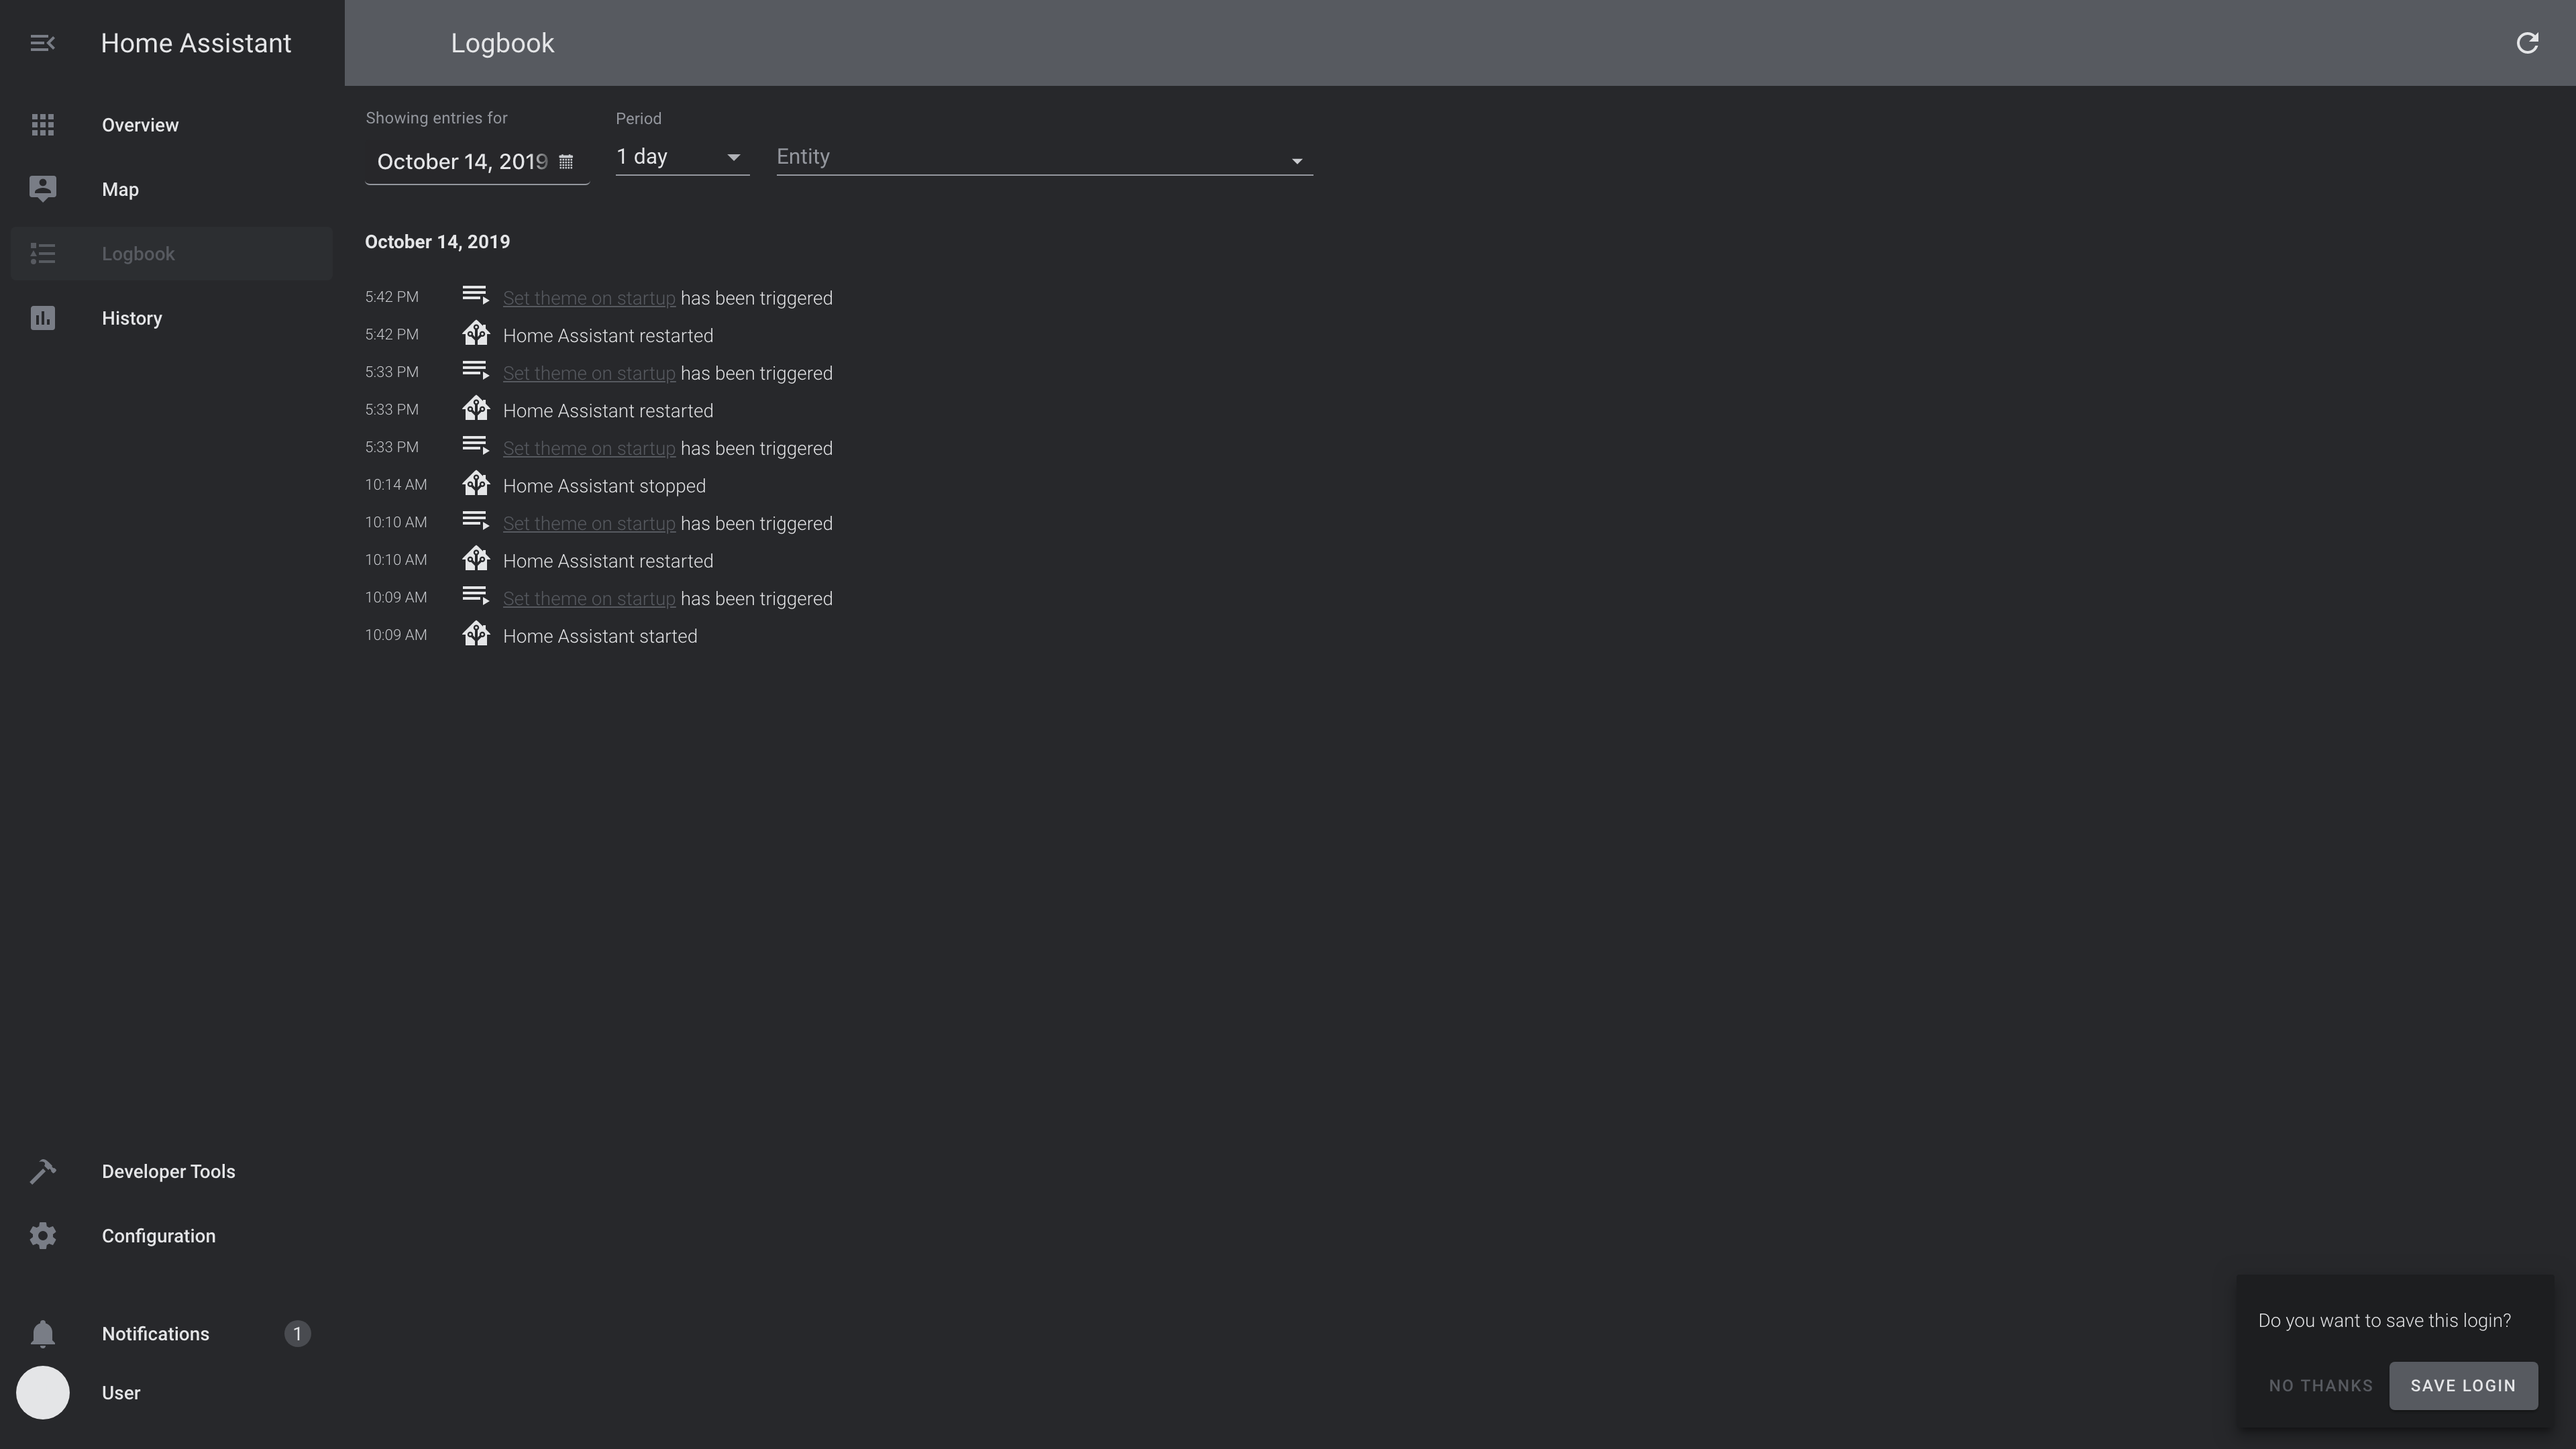The height and width of the screenshot is (1449, 2576).
Task: Click the History chart icon
Action: click(42, 318)
